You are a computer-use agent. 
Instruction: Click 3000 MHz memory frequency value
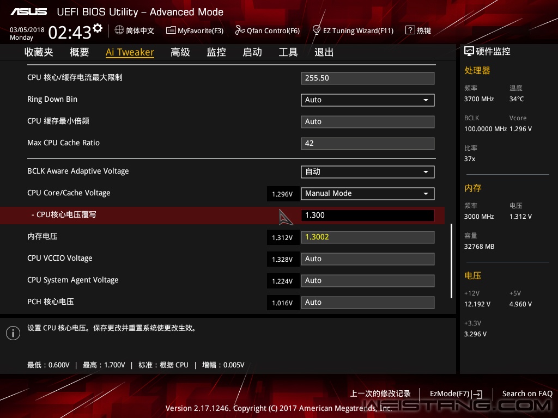pos(479,217)
